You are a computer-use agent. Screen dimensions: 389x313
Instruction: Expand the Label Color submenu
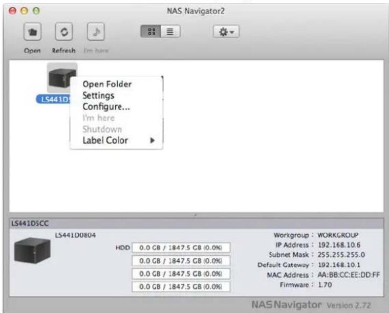click(117, 141)
